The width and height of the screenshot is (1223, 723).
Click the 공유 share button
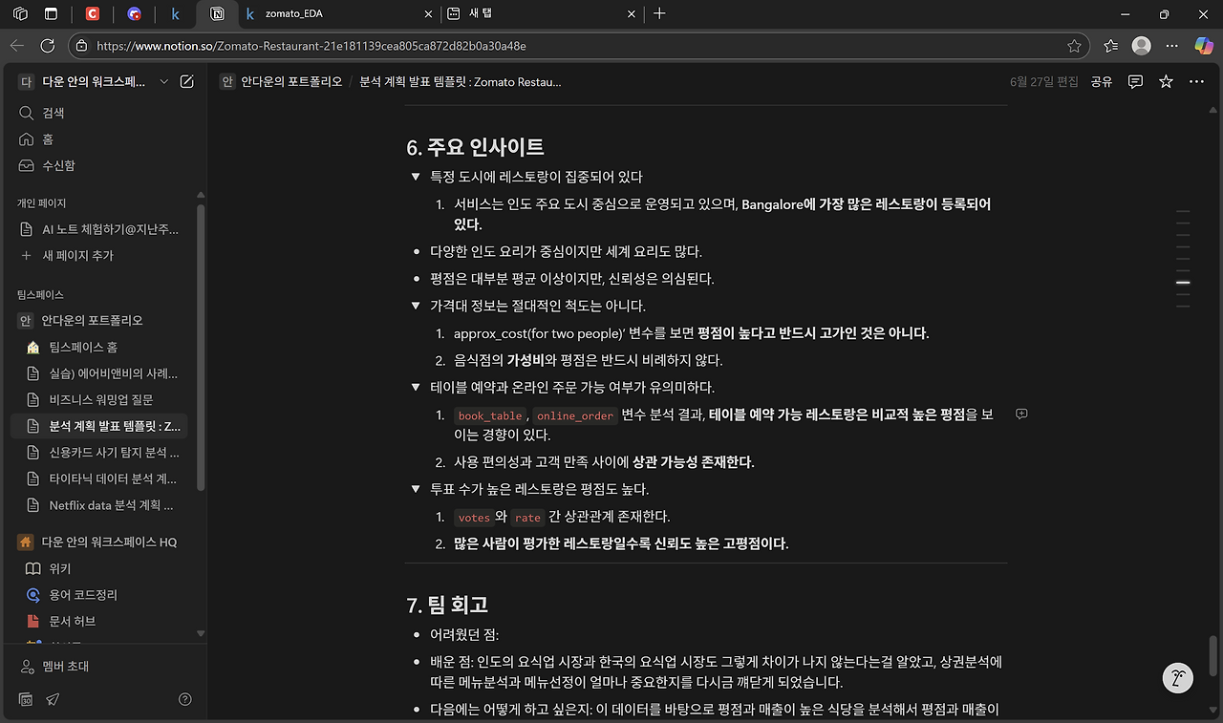tap(1101, 82)
